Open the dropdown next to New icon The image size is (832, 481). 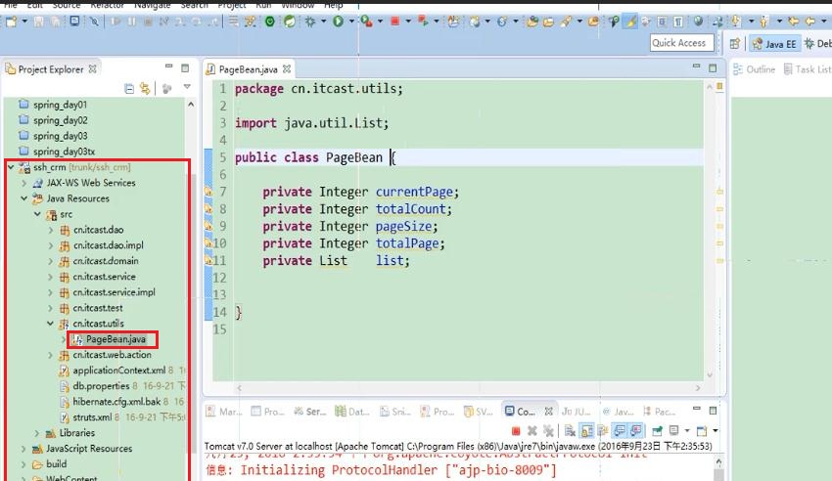tap(24, 22)
